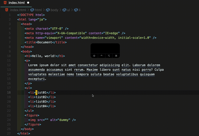The height and width of the screenshot is (136, 199).
Task: Click the closing body tag
Action: pyautogui.click(x=27, y=129)
